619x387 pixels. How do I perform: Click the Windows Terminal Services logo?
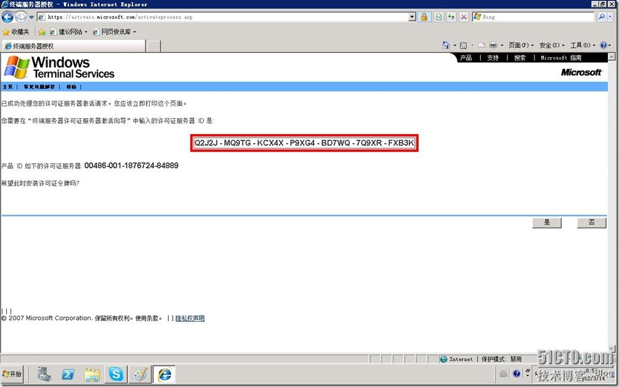(59, 68)
